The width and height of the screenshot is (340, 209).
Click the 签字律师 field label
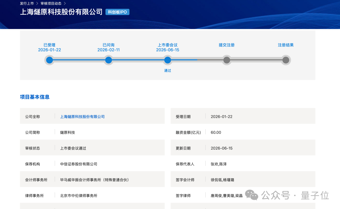pyautogui.click(x=183, y=196)
